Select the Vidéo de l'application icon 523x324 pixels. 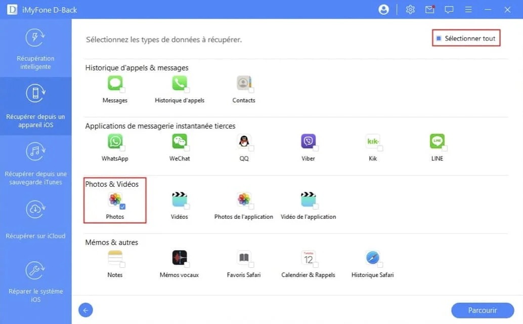coord(308,199)
